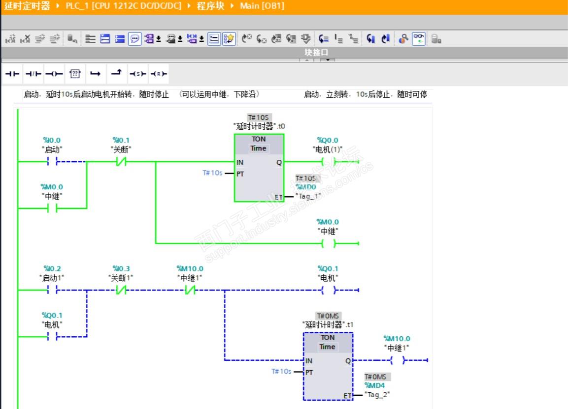Expand block interface with the down arrow

pos(328,59)
